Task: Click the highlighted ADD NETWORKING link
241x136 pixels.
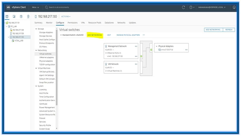Action: pyautogui.click(x=95, y=35)
